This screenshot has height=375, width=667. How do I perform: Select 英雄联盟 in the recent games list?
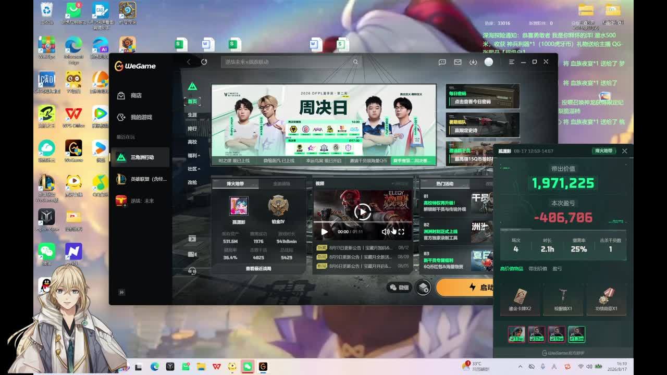(x=141, y=179)
